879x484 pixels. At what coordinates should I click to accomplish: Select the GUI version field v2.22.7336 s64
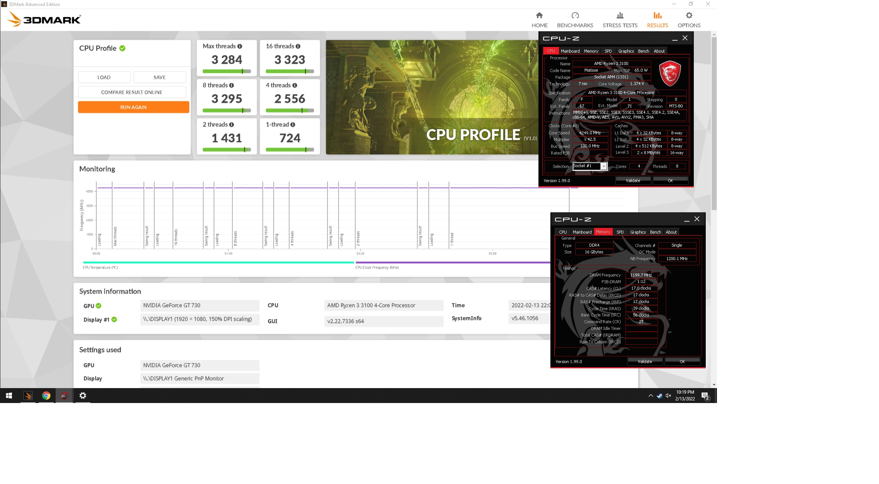(383, 321)
